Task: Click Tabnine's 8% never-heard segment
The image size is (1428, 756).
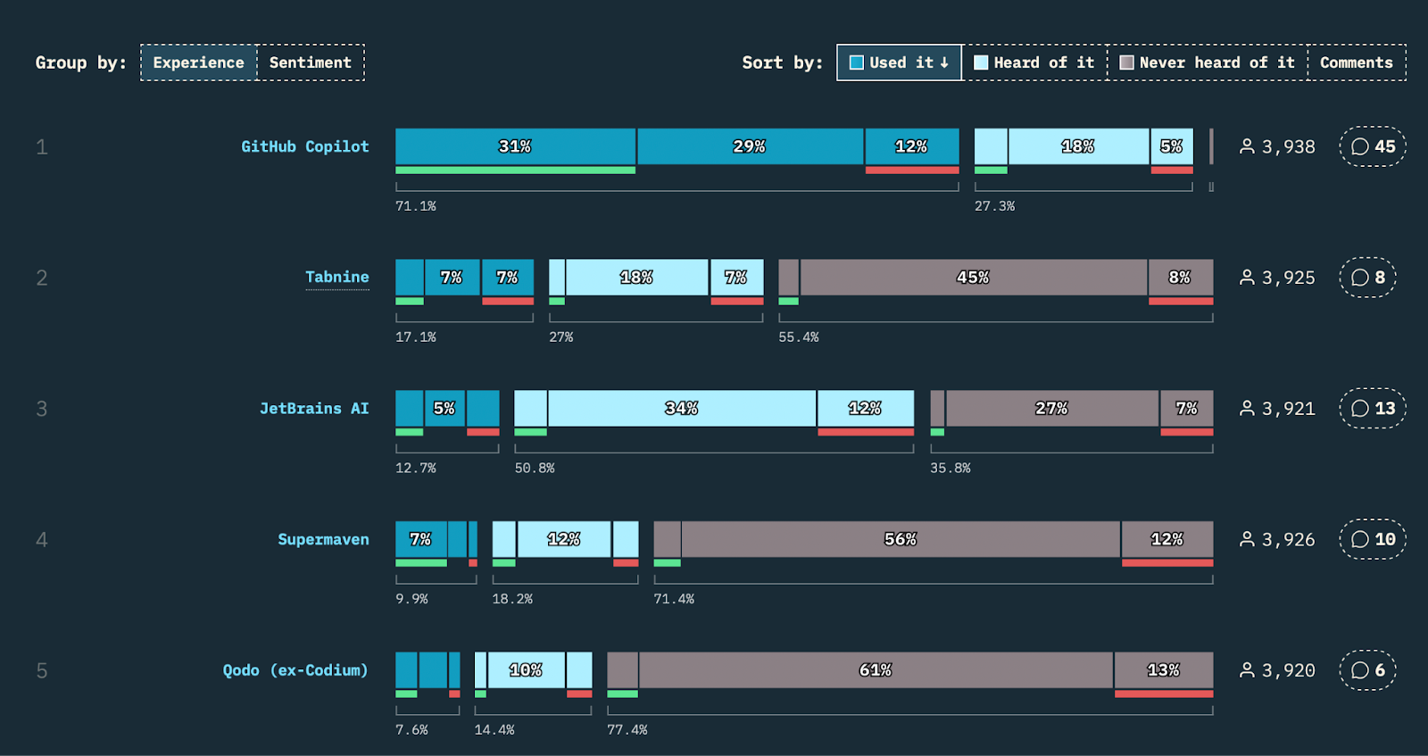Action: [x=1181, y=278]
